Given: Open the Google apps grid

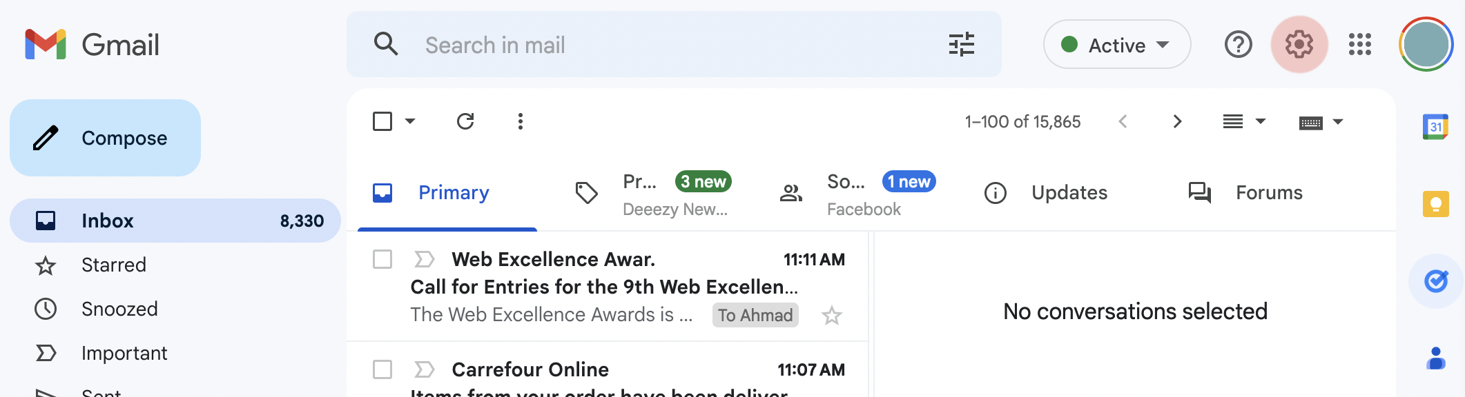Looking at the screenshot, I should [x=1359, y=45].
